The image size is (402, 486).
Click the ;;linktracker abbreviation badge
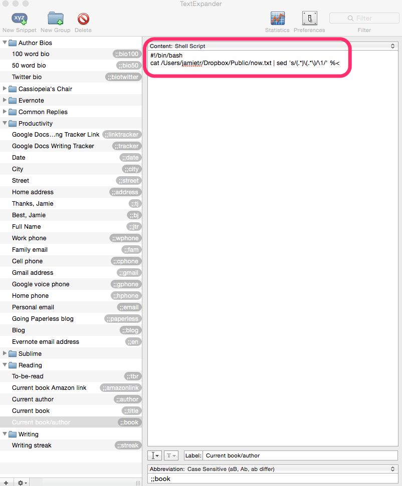point(122,135)
